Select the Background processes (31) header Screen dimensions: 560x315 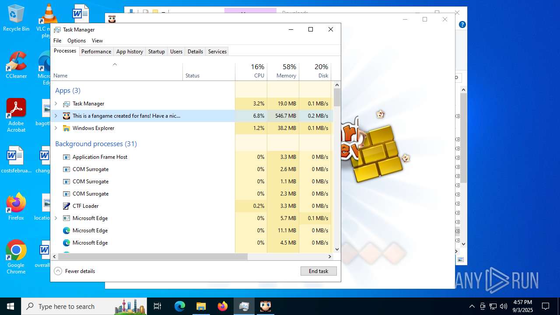coord(96,144)
